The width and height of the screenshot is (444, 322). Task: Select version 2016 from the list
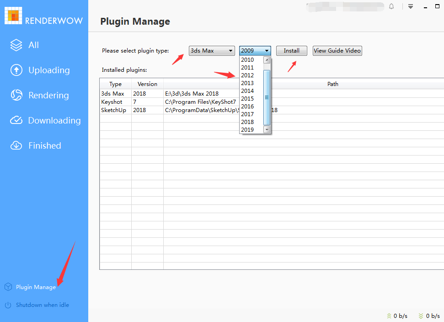click(251, 107)
